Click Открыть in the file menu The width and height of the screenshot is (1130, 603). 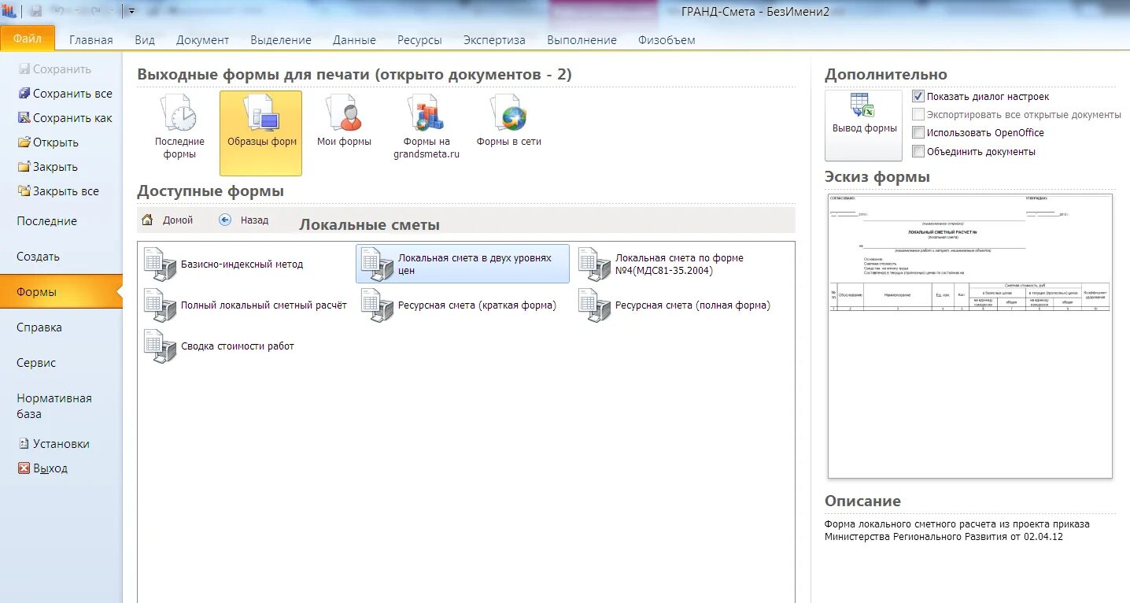(x=49, y=142)
